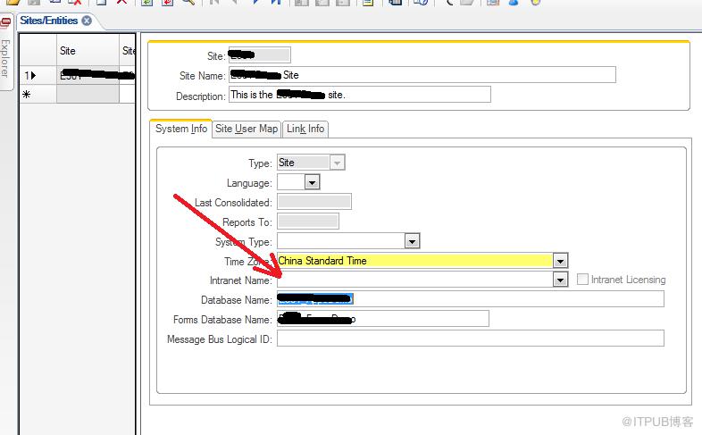This screenshot has height=435, width=702.
Task: Click the Database Name field
Action: click(471, 299)
